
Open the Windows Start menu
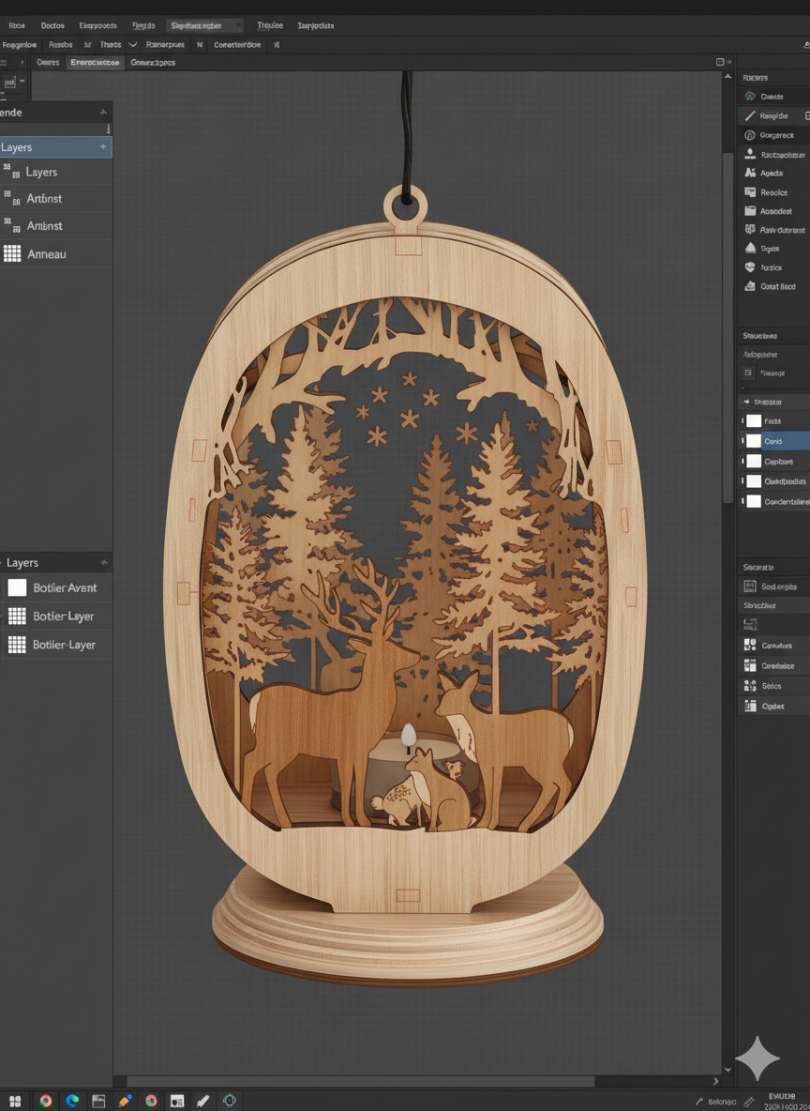(15, 1101)
